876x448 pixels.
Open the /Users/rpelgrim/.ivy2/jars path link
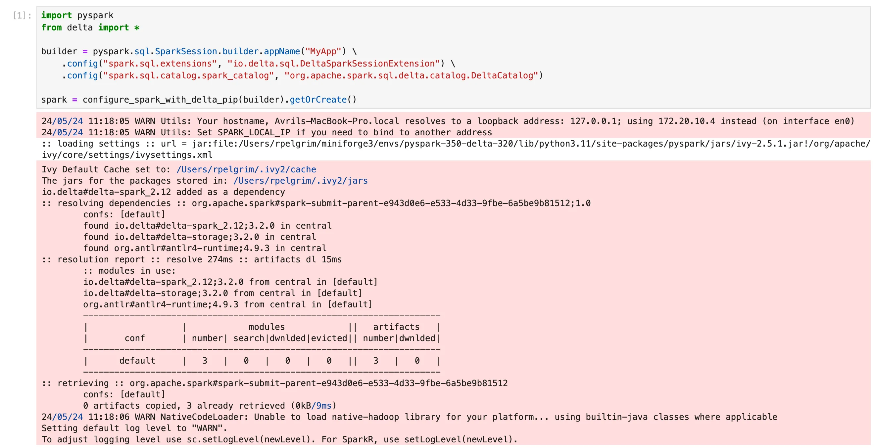point(300,181)
